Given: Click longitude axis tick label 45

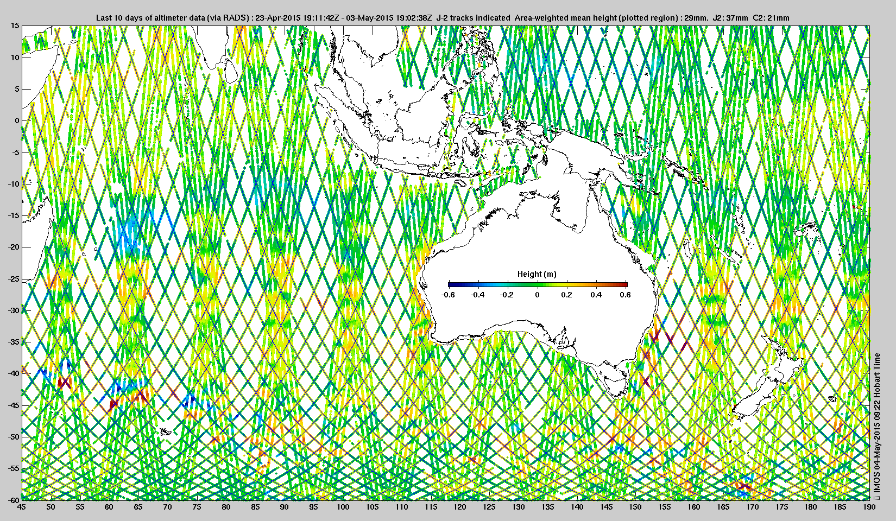Looking at the screenshot, I should tap(21, 507).
